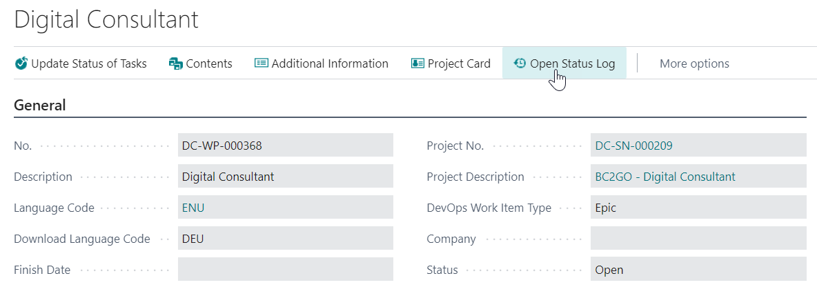Click the Status field showing Open
817x287 pixels.
click(698, 270)
